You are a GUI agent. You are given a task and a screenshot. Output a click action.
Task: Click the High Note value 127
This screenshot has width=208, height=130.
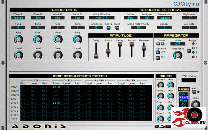coord(189,18)
